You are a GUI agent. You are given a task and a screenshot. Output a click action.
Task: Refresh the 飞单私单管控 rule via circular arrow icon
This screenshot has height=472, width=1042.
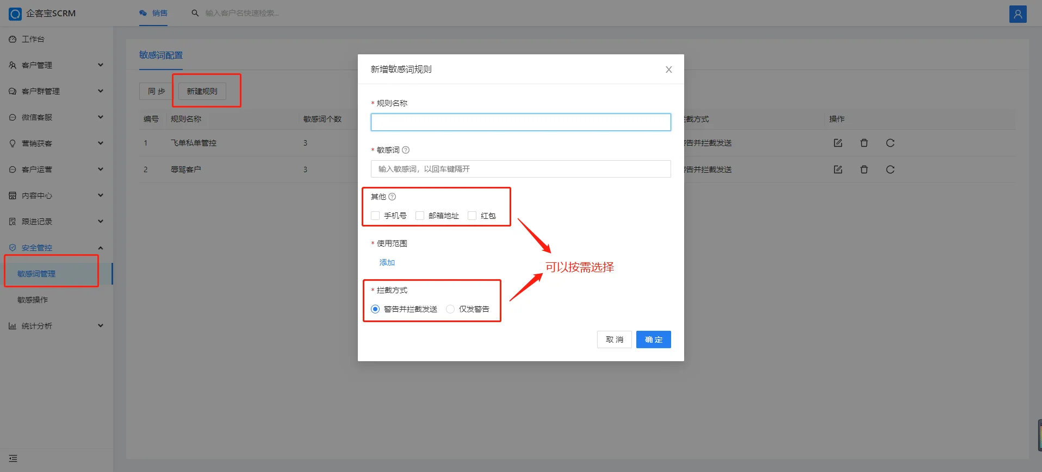[x=890, y=143]
